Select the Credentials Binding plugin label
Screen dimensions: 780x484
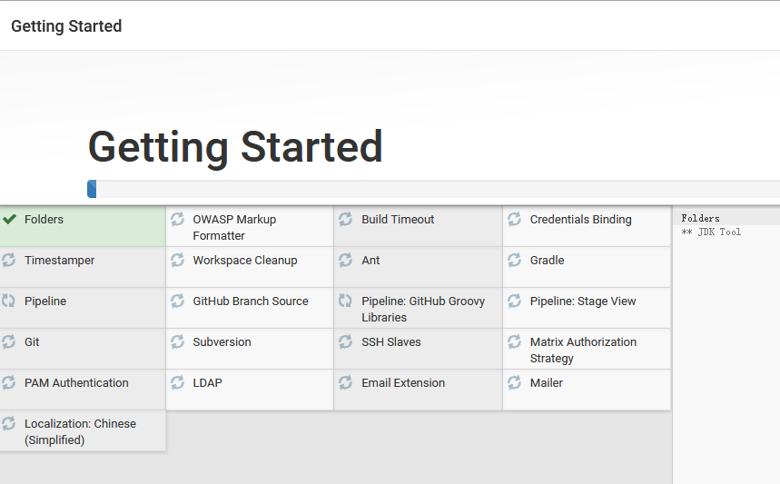[x=580, y=220]
